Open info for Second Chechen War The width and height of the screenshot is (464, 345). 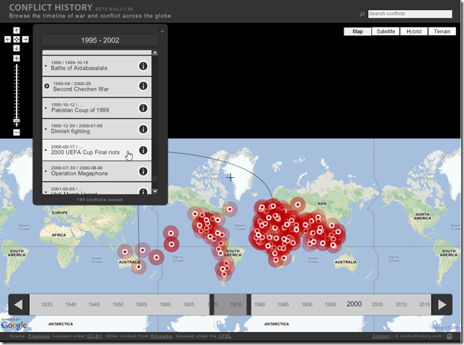click(x=143, y=86)
